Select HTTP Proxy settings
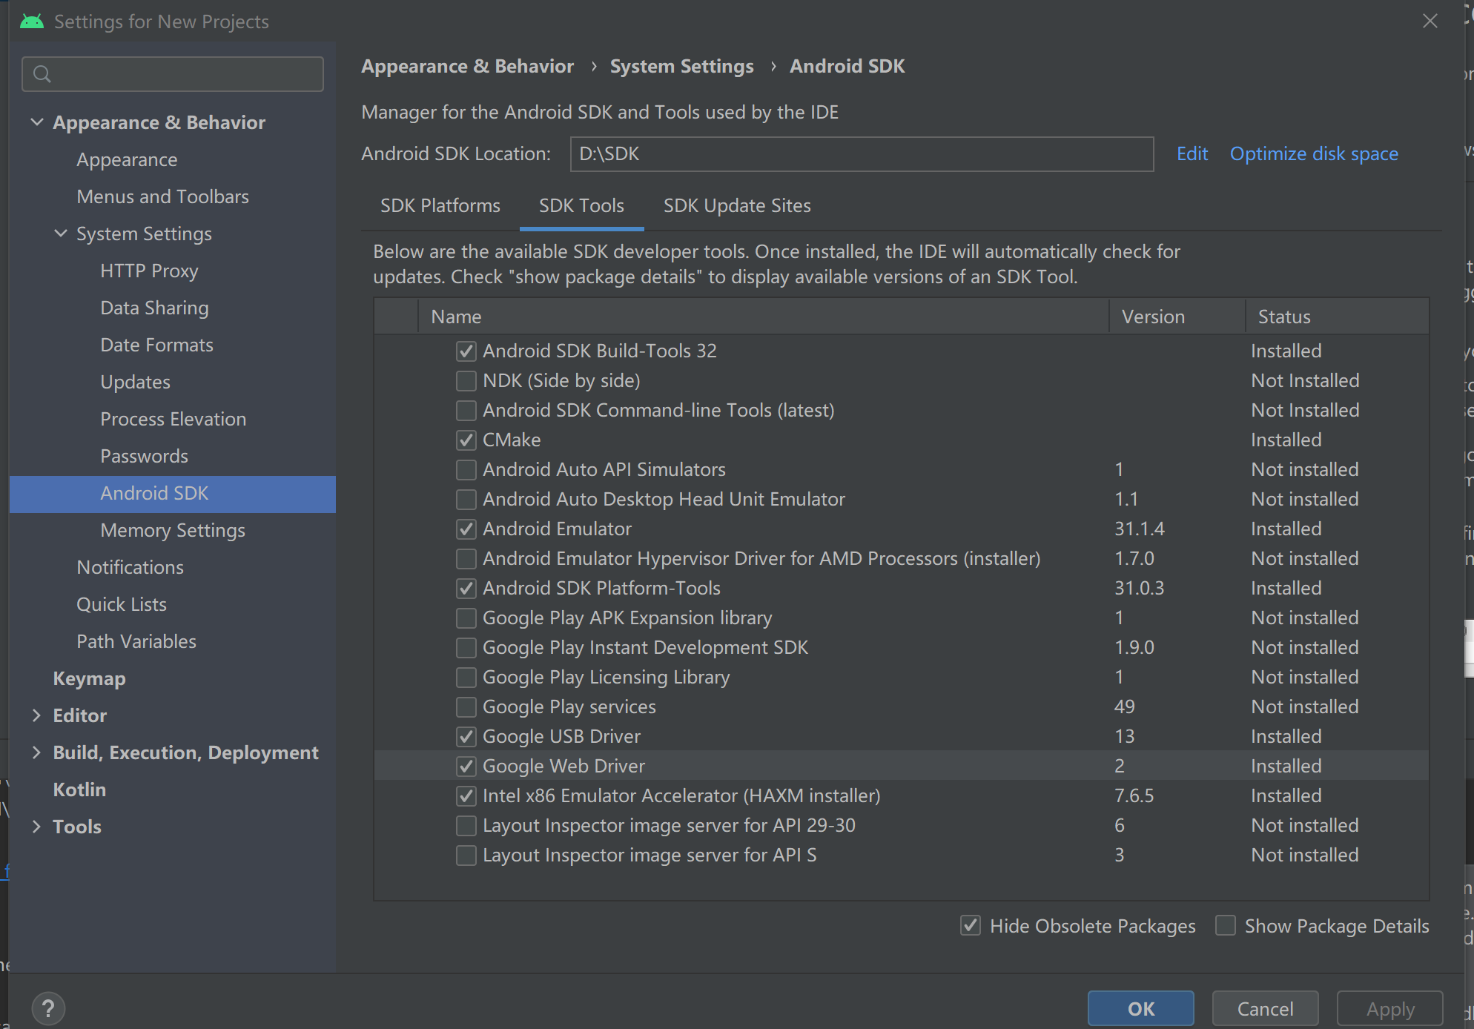The image size is (1474, 1029). tap(149, 271)
